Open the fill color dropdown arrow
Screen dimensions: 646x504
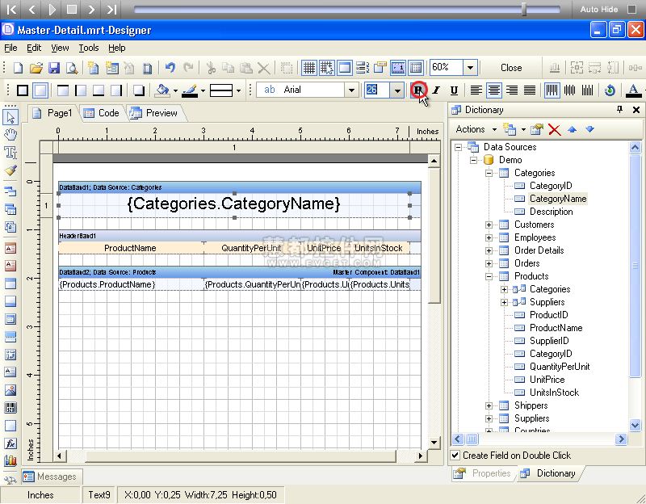click(x=175, y=90)
